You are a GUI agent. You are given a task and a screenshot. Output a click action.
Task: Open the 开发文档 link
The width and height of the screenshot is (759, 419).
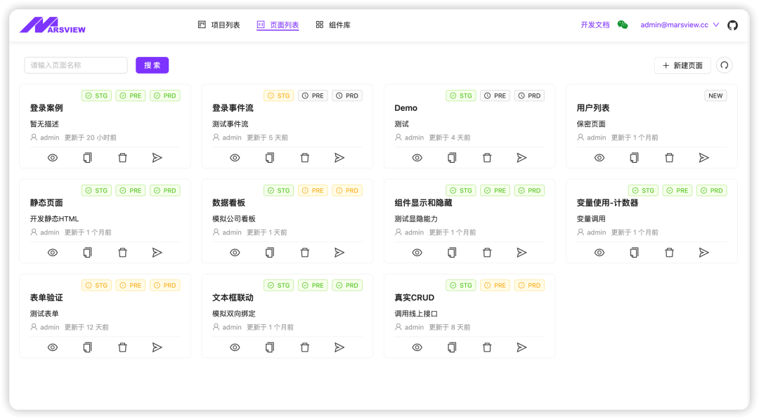click(x=595, y=25)
